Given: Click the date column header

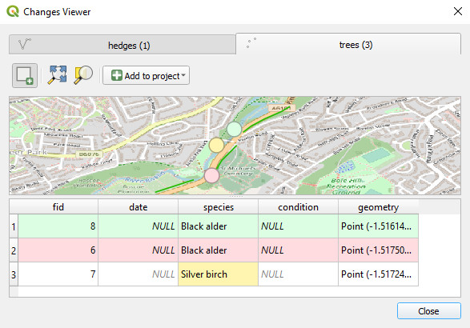Looking at the screenshot, I should 139,207.
